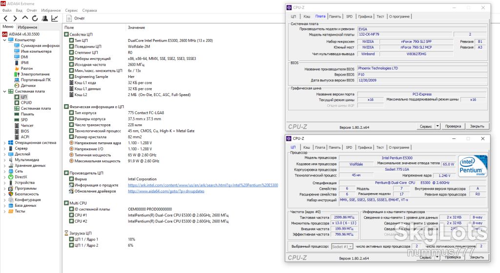Screen dimensions: 500x273
Task: Expand the Дисплей tree node
Action: click(x=4, y=155)
